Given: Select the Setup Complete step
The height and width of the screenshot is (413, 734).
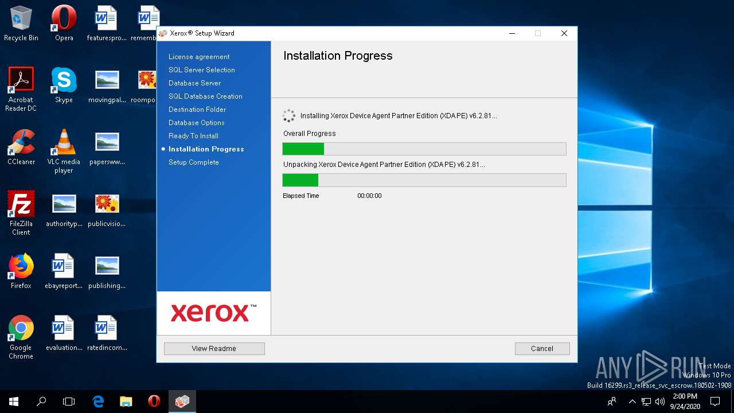Looking at the screenshot, I should (x=194, y=162).
